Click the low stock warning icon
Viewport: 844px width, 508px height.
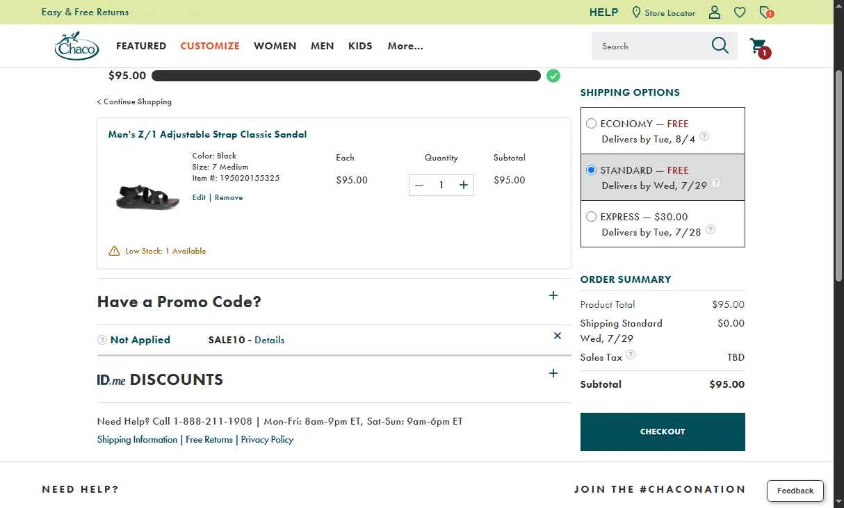click(x=114, y=251)
